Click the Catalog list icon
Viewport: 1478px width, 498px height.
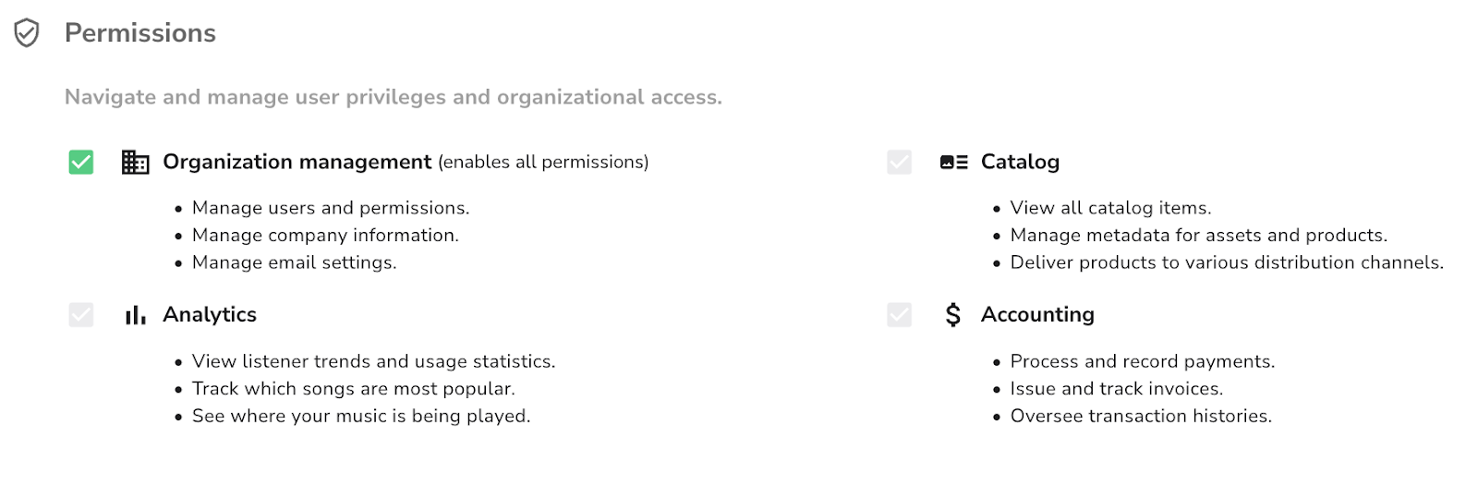point(953,163)
